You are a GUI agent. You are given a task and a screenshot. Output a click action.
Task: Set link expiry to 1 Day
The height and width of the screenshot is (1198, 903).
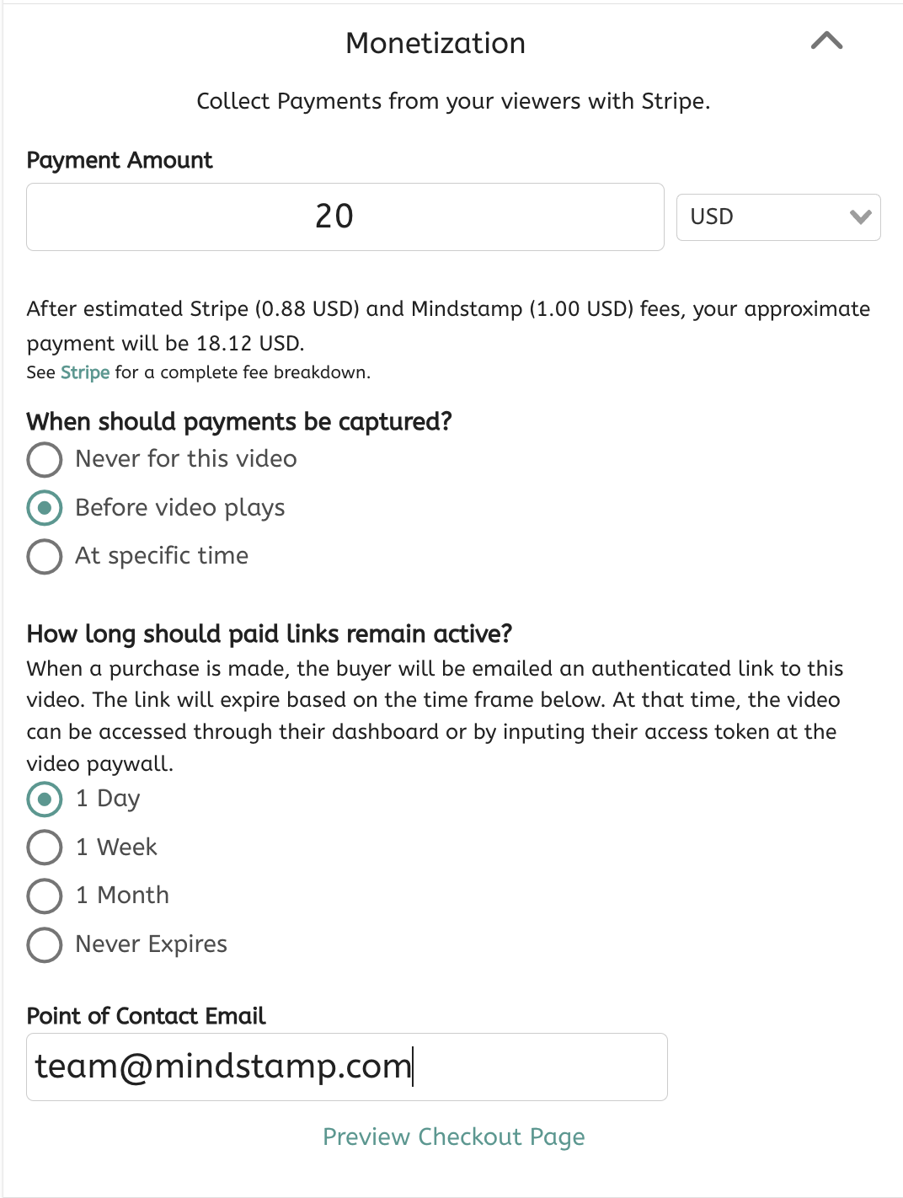45,800
